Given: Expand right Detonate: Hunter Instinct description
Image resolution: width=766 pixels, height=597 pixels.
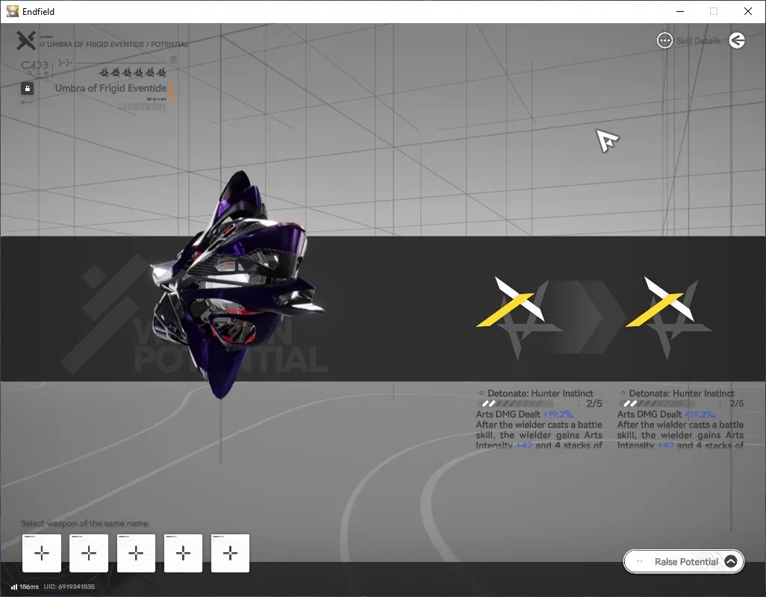Looking at the screenshot, I should [x=680, y=430].
